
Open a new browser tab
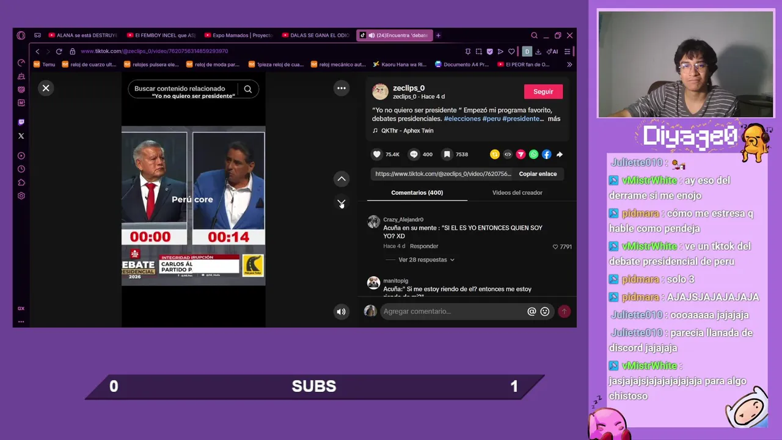tap(438, 35)
